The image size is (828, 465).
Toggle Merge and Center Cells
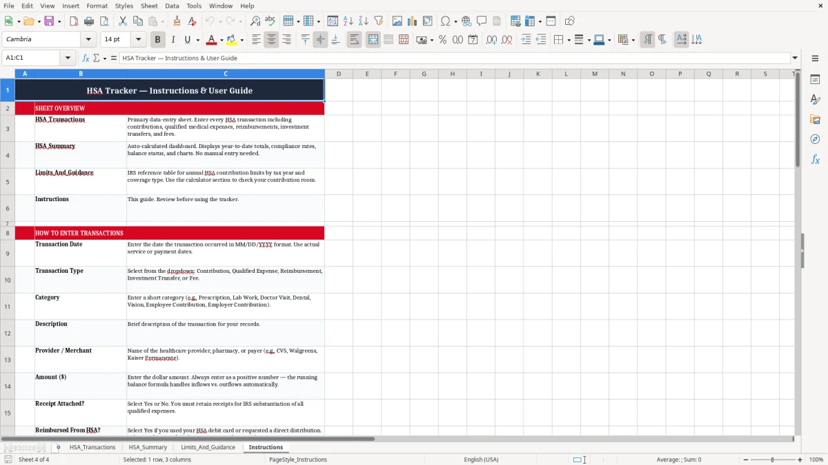[x=373, y=40]
